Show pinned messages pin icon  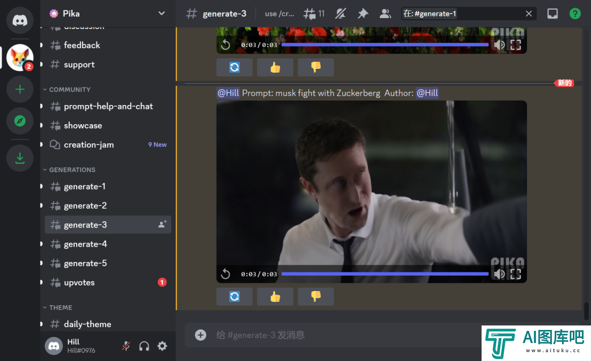[x=363, y=14]
